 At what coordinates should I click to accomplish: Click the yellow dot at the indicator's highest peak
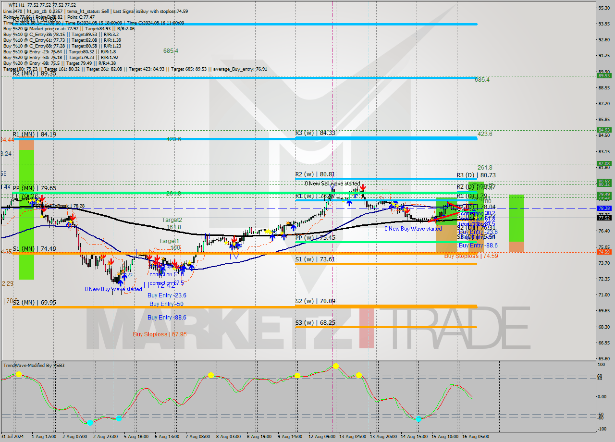[x=336, y=366]
